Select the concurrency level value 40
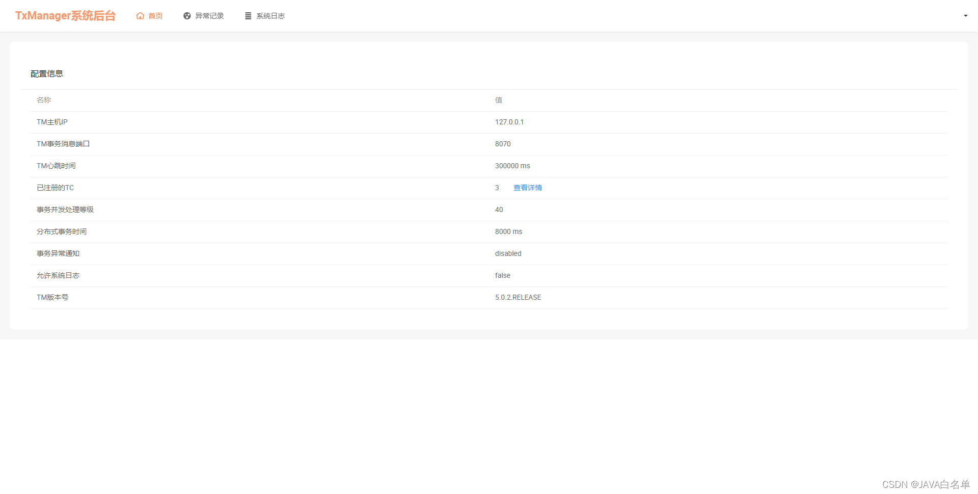Viewport: 978px width, 494px height. [x=499, y=210]
